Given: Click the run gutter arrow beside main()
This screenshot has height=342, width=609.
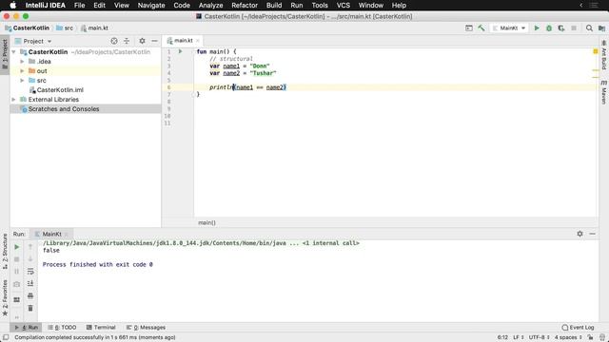Looking at the screenshot, I should 180,51.
